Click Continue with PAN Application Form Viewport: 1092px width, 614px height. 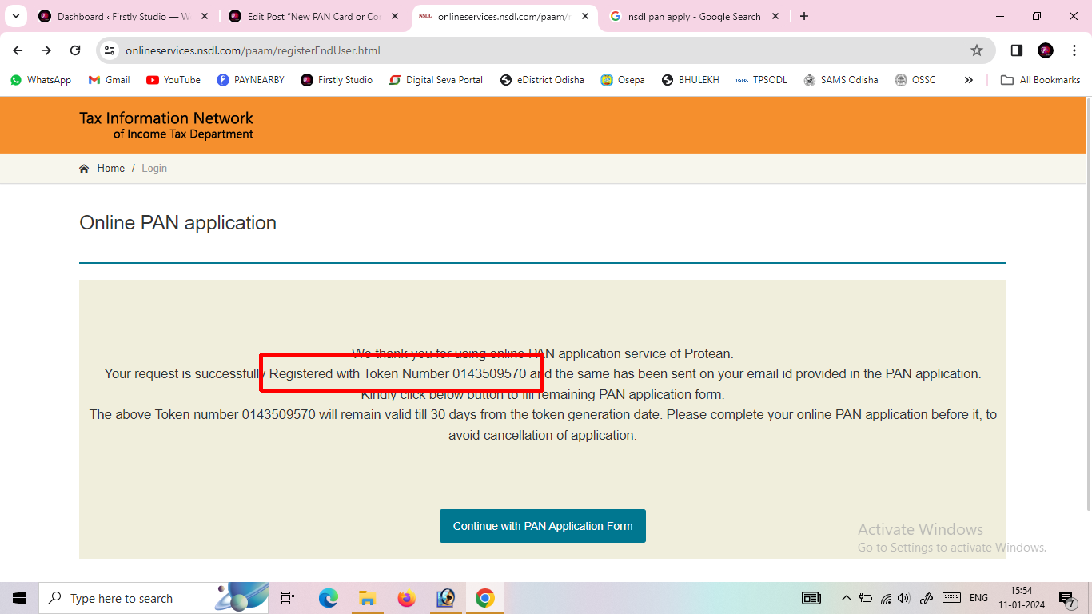[542, 526]
